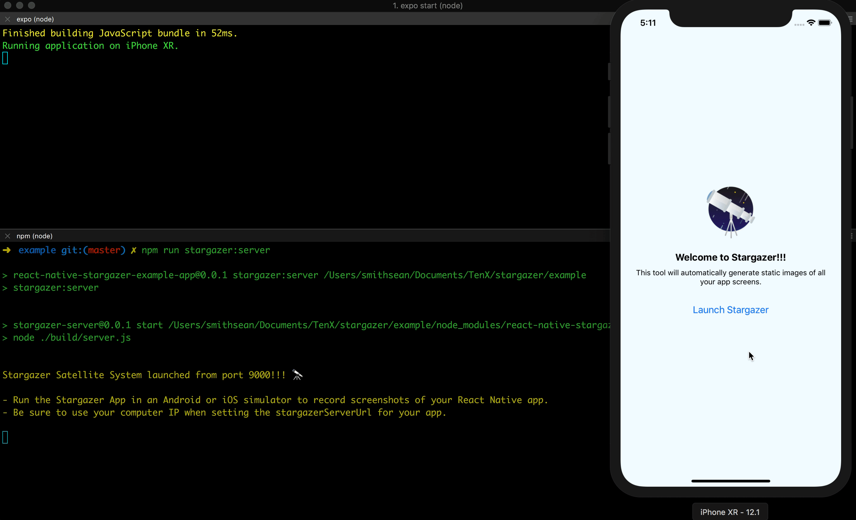Click the telescope emoji after the port 9000 message

coord(297,375)
